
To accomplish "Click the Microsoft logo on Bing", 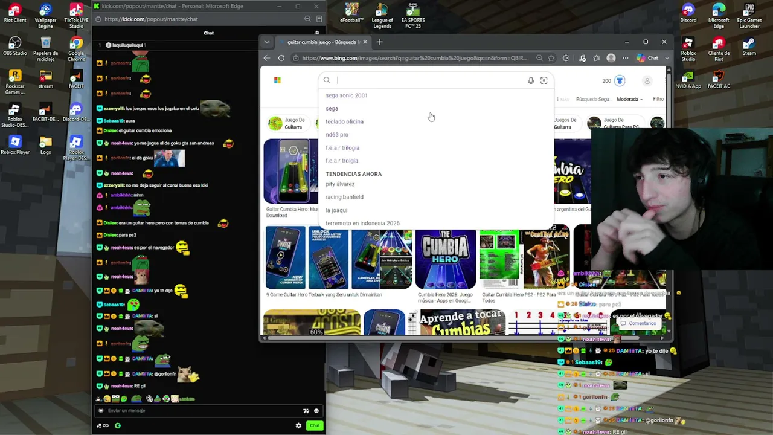I will click(277, 80).
